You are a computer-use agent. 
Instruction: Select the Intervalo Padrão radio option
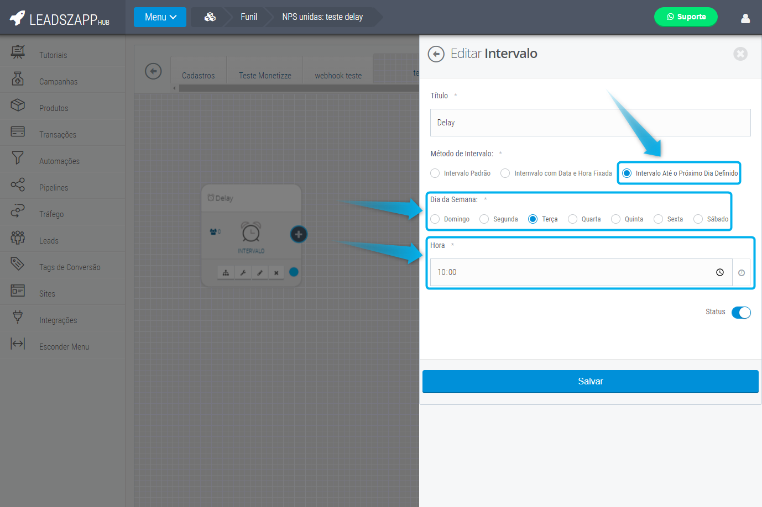click(435, 173)
